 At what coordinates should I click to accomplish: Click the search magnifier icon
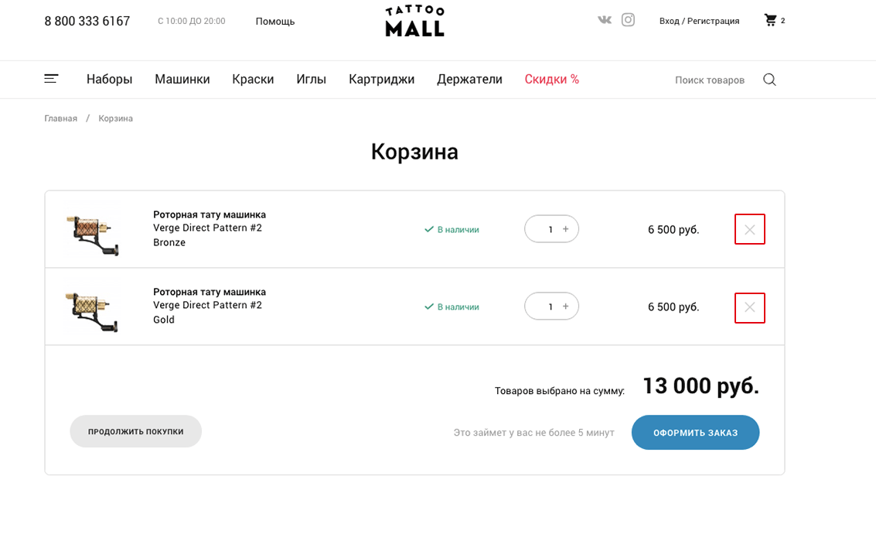(x=769, y=80)
